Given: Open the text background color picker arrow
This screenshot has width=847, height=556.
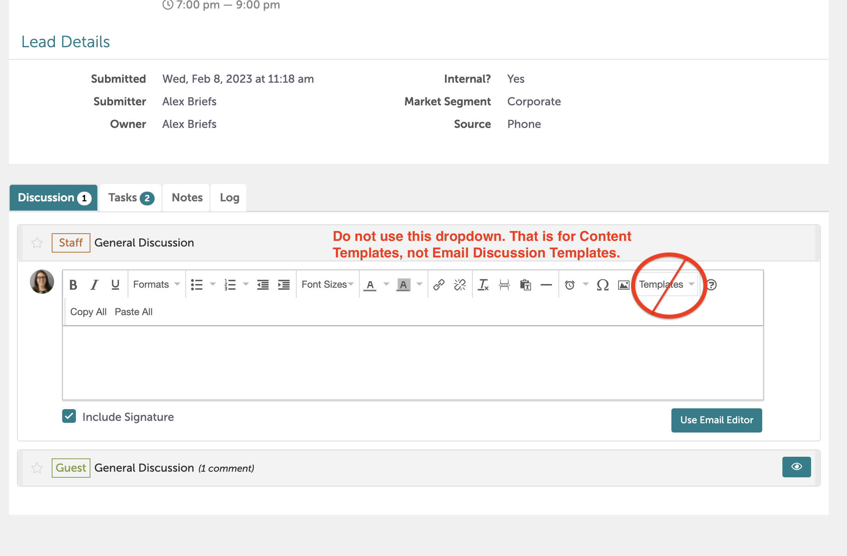Looking at the screenshot, I should point(419,284).
